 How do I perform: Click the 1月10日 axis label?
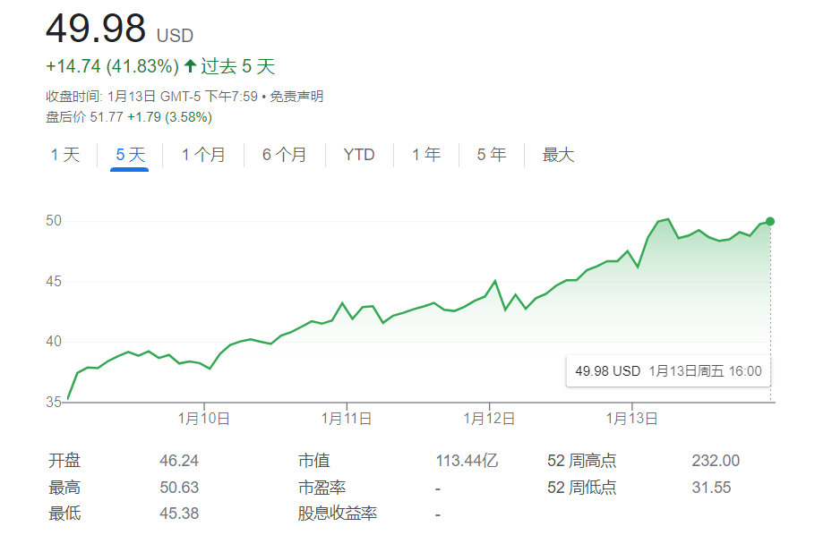(x=203, y=417)
